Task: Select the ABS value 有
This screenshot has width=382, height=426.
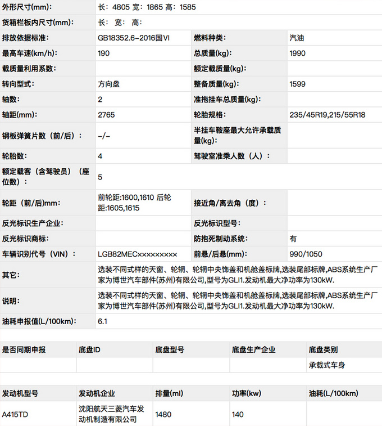Action: pos(293,239)
